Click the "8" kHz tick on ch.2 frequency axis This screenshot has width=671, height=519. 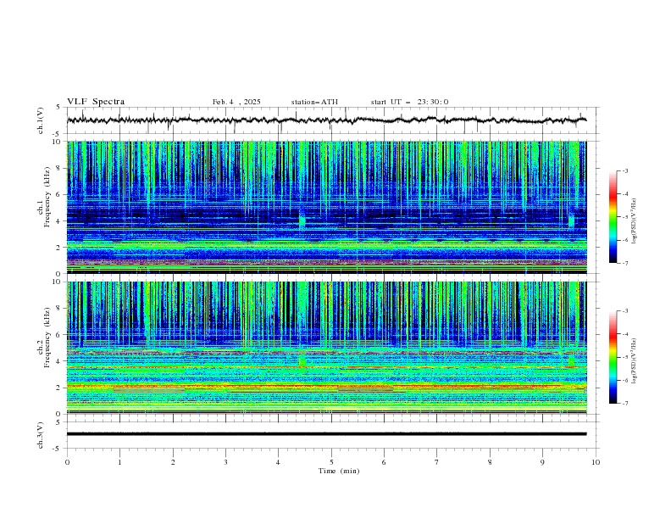(59, 309)
